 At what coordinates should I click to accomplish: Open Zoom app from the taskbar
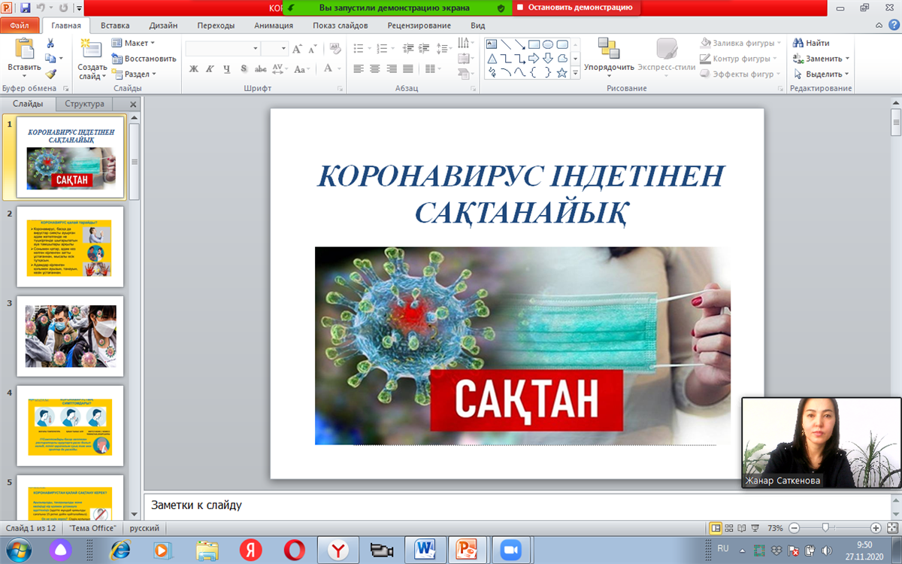(x=511, y=550)
